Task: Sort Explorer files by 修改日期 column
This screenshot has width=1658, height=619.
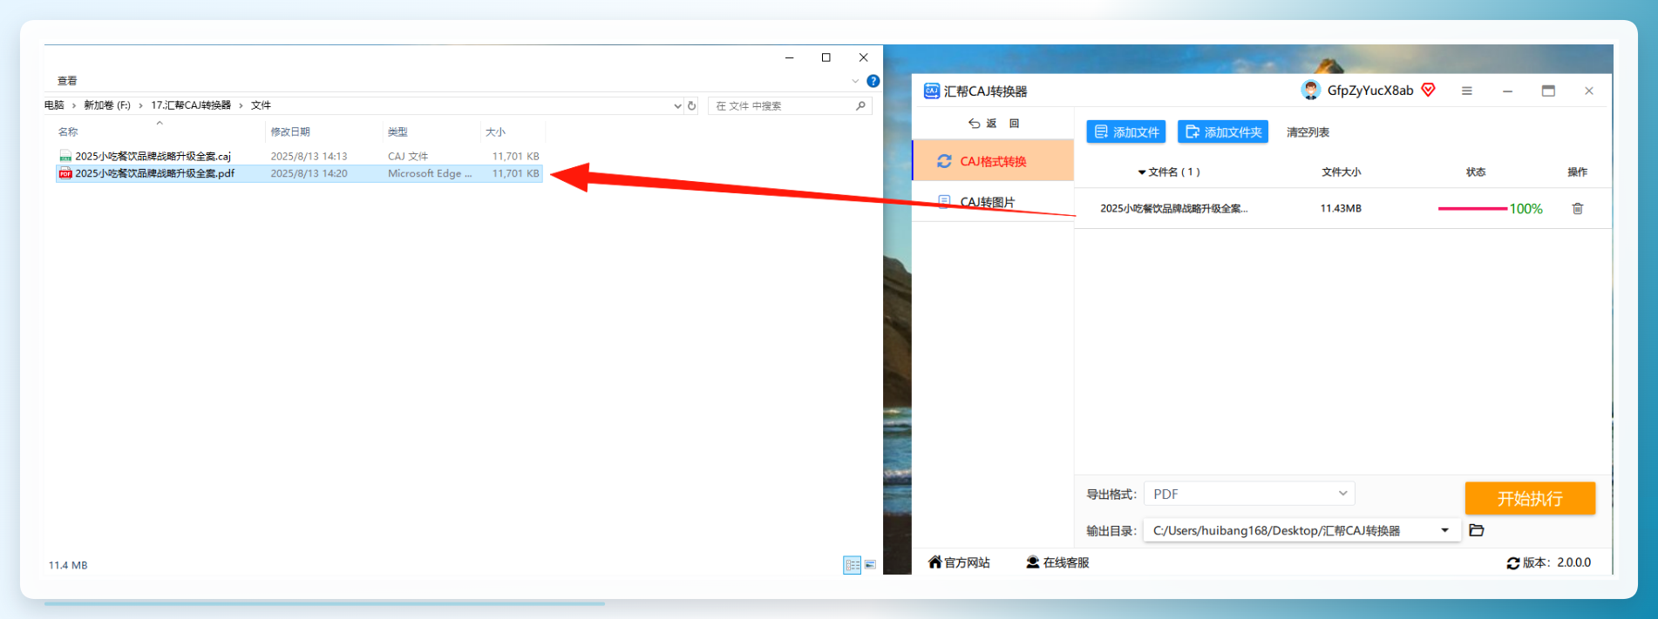Action: [290, 132]
